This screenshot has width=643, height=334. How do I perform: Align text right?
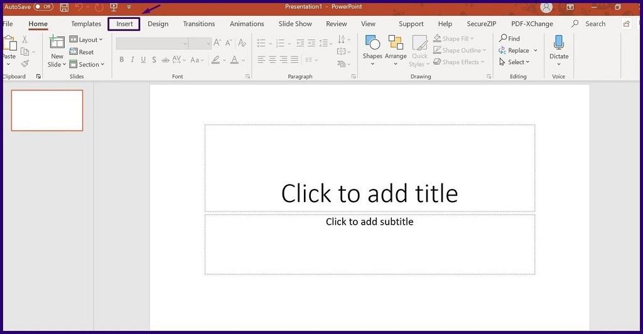click(x=283, y=60)
